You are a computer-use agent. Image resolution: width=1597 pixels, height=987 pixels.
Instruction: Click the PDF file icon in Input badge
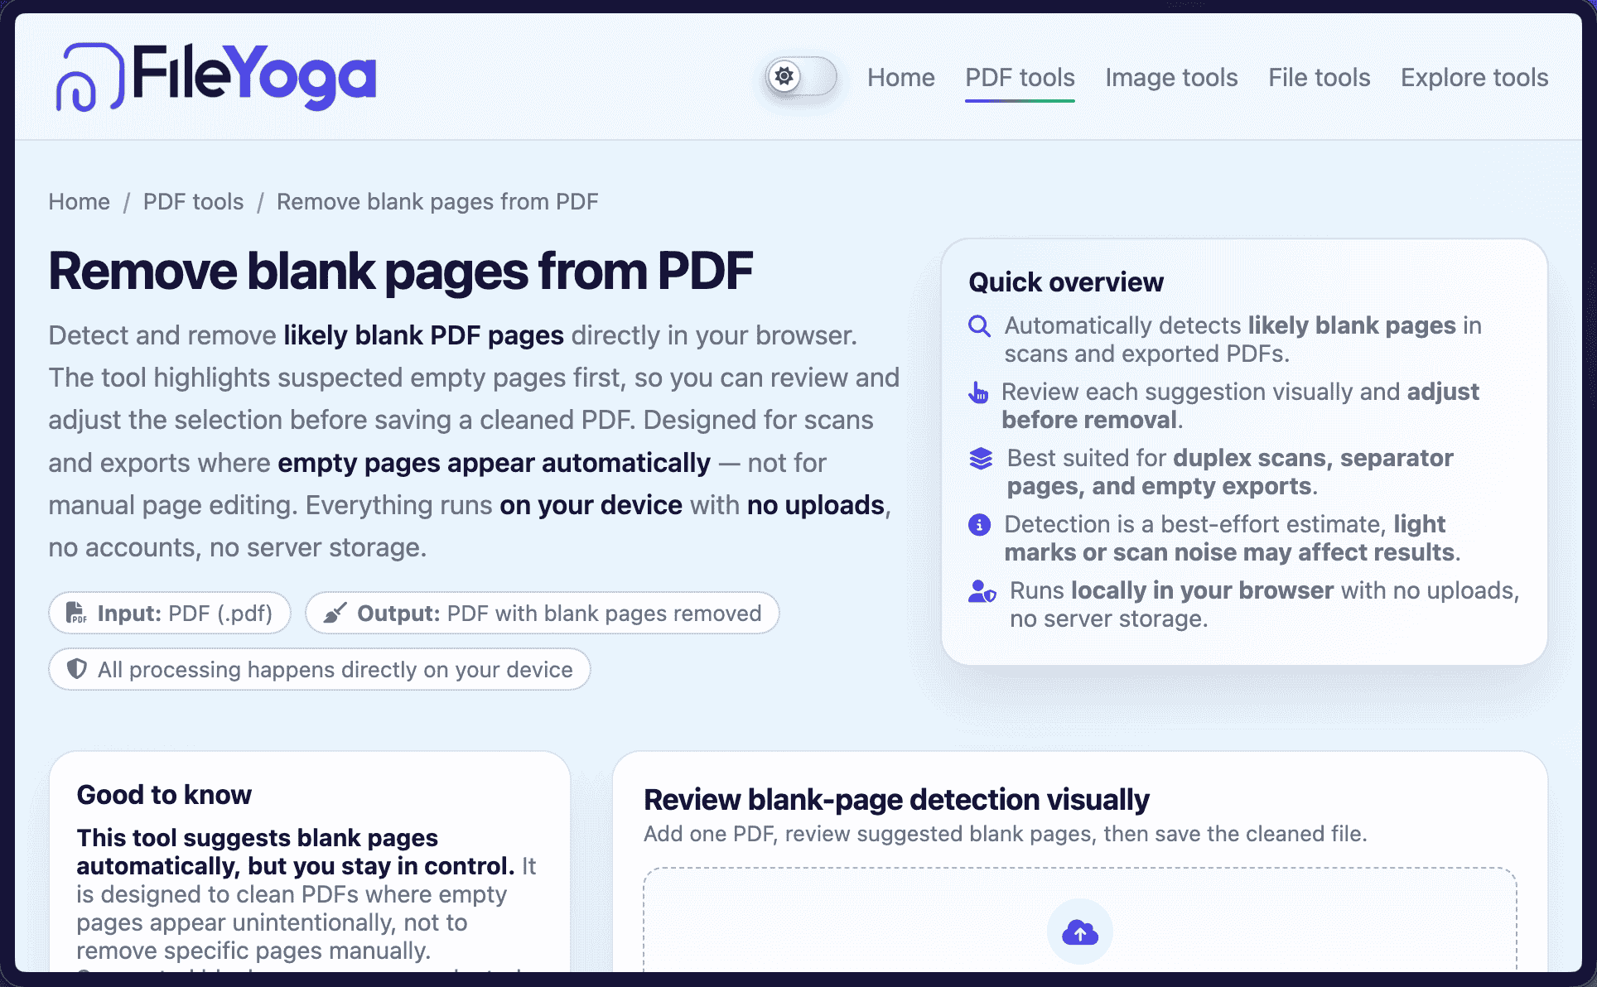76,613
